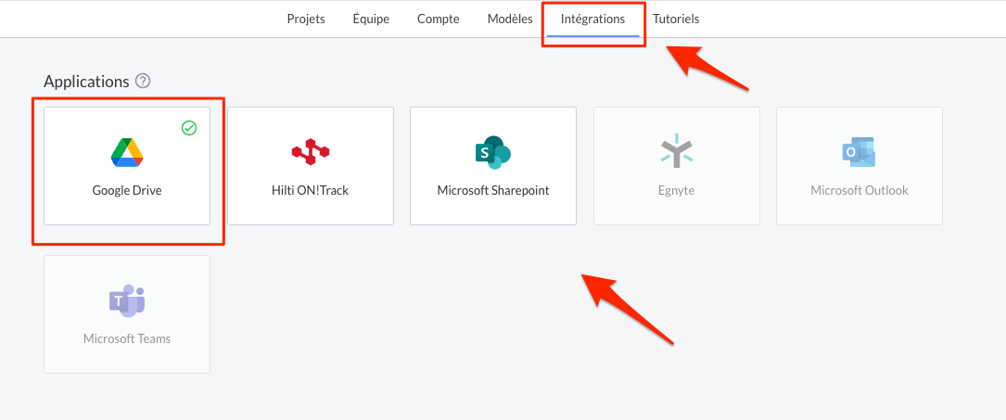Screen dimensions: 1006x420
Task: Switch to the Équipe tab
Action: coord(371,19)
